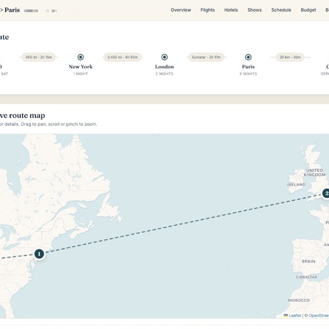This screenshot has height=329, width=329.
Task: Click the 'GIBRALTAR' map label
Action: coord(306,277)
